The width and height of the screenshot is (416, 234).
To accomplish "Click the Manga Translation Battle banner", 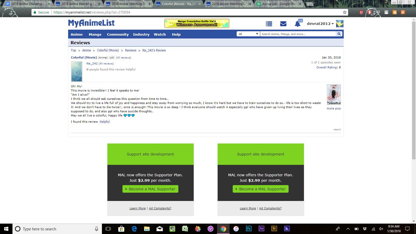I will [x=197, y=23].
